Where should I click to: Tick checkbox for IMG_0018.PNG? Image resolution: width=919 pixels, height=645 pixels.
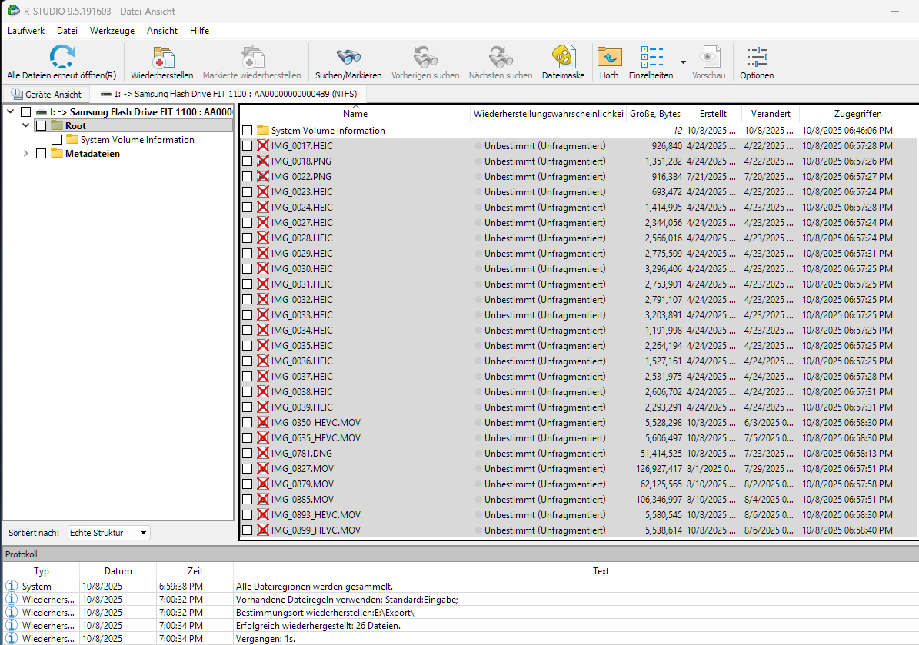248,161
